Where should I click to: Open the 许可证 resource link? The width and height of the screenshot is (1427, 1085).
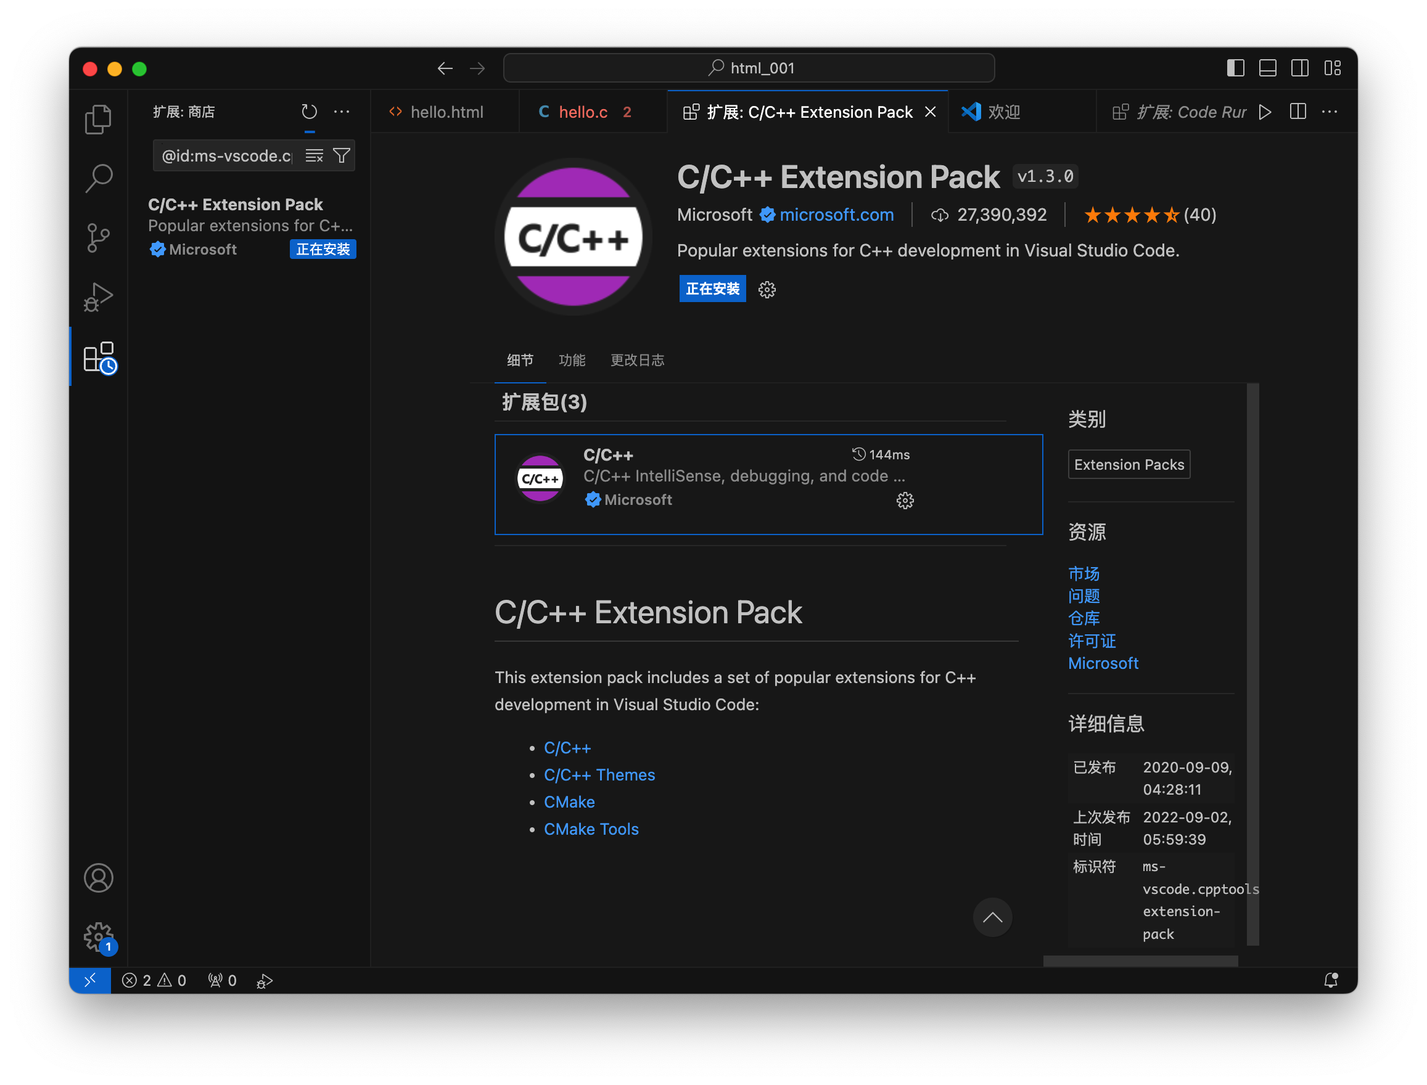click(x=1091, y=641)
